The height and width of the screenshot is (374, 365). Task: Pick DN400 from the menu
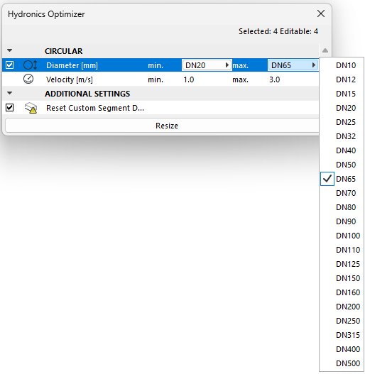pos(342,349)
